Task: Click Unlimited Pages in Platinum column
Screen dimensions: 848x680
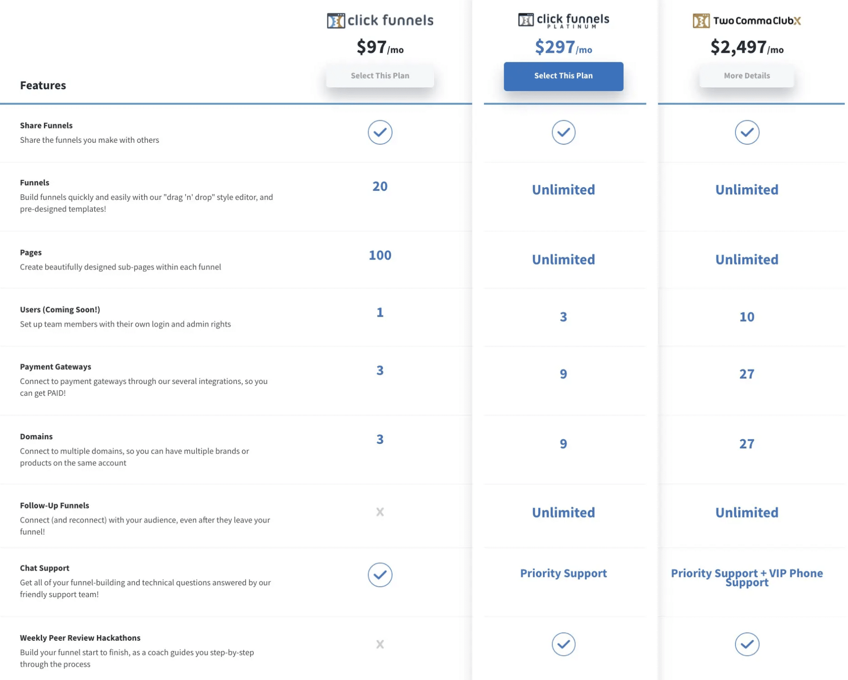Action: (x=564, y=260)
